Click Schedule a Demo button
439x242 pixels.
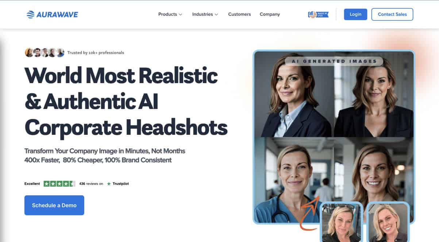(54, 205)
